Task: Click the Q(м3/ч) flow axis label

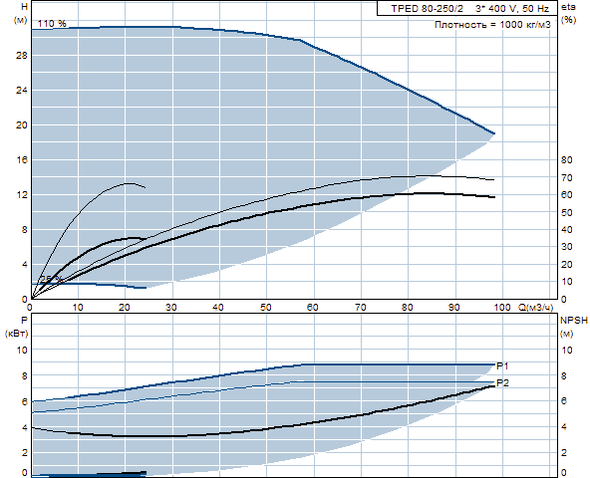Action: [536, 308]
